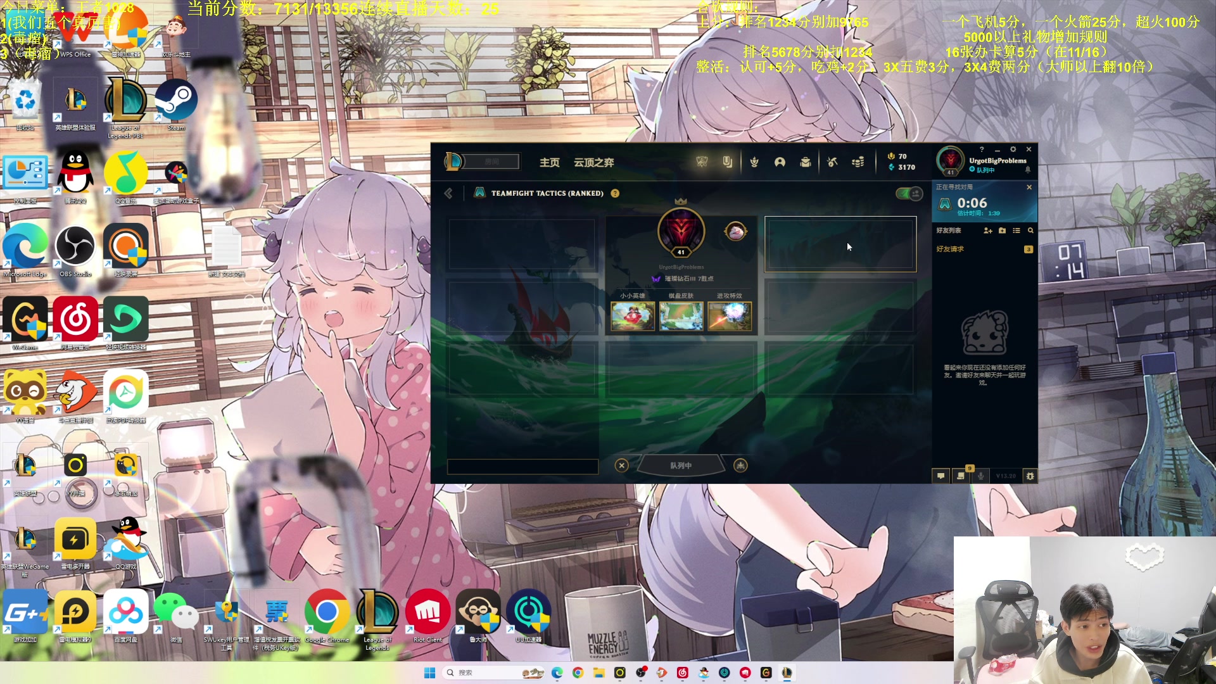This screenshot has height=684, width=1216.
Task: Click the 队列中 in-queue button
Action: click(x=681, y=465)
